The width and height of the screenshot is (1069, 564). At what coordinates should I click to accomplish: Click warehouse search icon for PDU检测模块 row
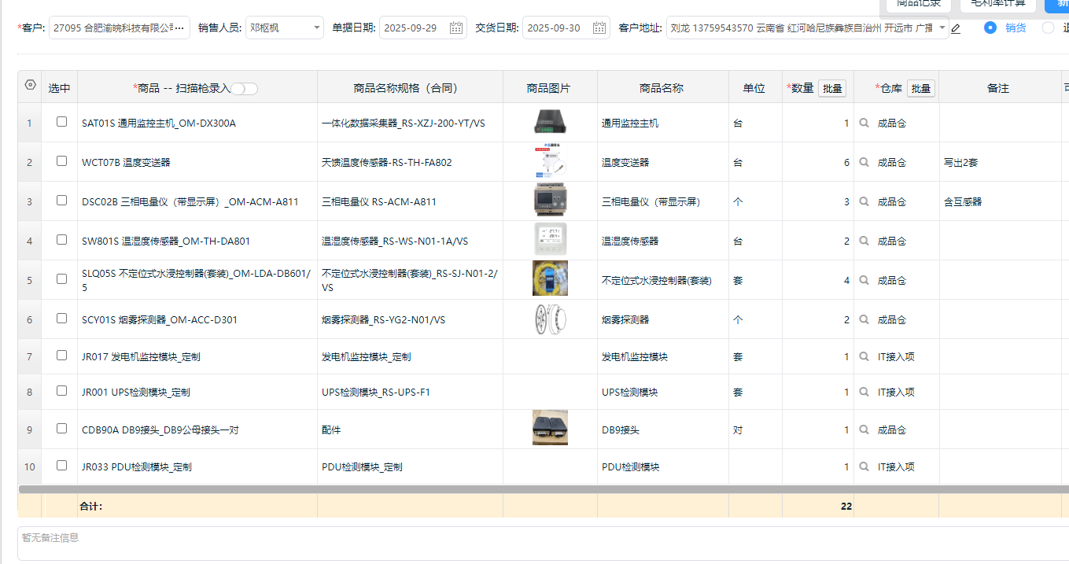(x=864, y=467)
